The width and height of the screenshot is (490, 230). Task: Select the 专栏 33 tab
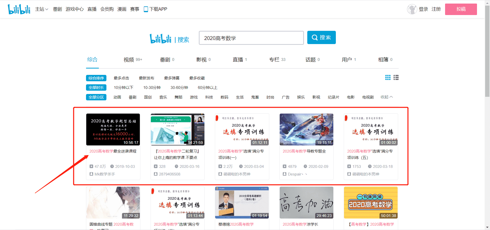tap(277, 60)
